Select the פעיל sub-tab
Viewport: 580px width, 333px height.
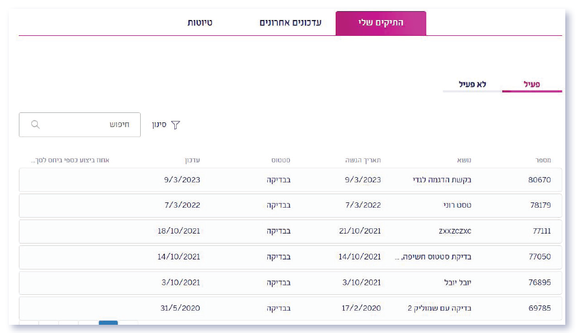(x=532, y=84)
